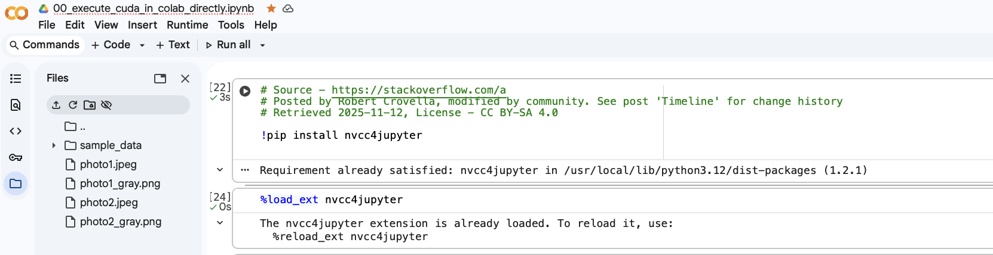Open the Tools menu
The image size is (993, 255).
click(231, 25)
